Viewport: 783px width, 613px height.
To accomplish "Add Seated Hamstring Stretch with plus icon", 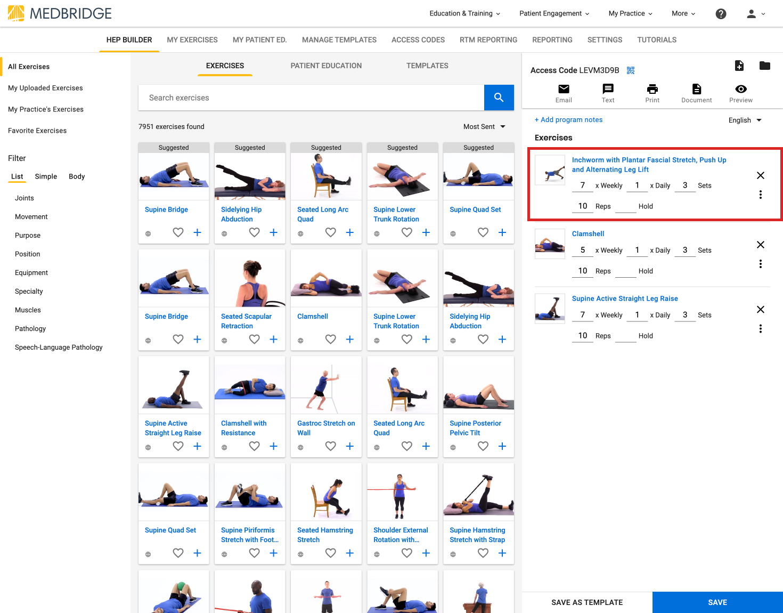I will (349, 553).
